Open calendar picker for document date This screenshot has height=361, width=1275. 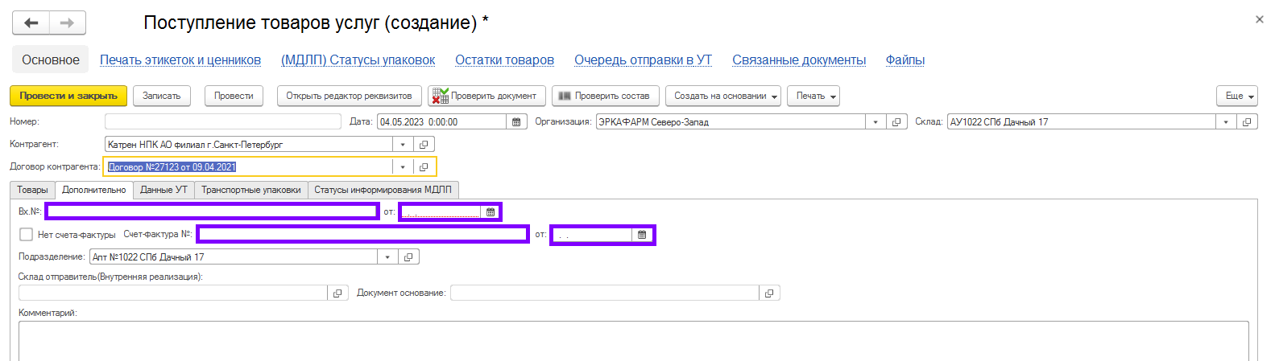coord(516,122)
